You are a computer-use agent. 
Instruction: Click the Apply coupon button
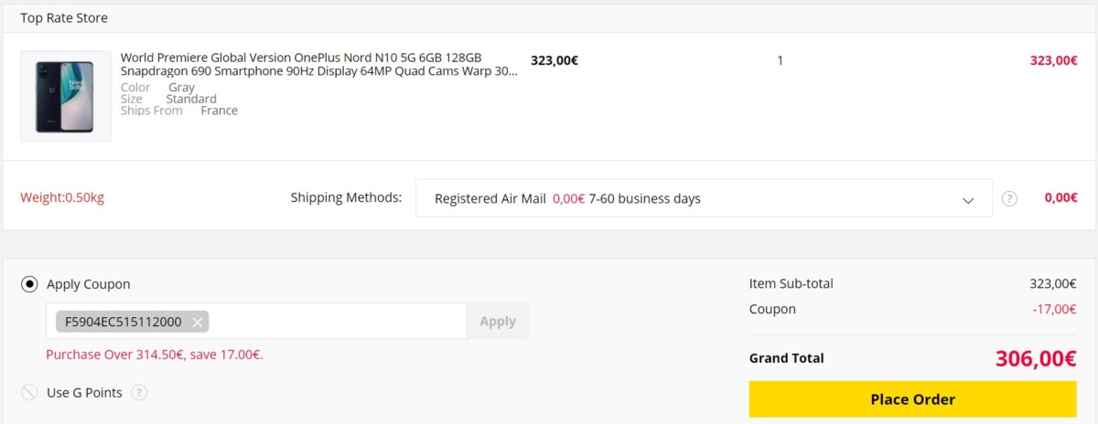coord(498,321)
